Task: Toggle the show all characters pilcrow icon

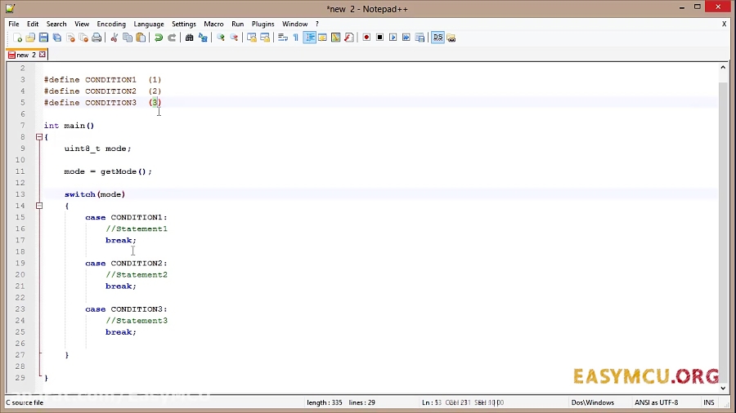Action: [296, 38]
